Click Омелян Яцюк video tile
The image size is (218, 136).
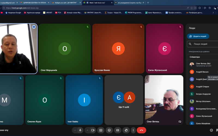click(x=45, y=100)
